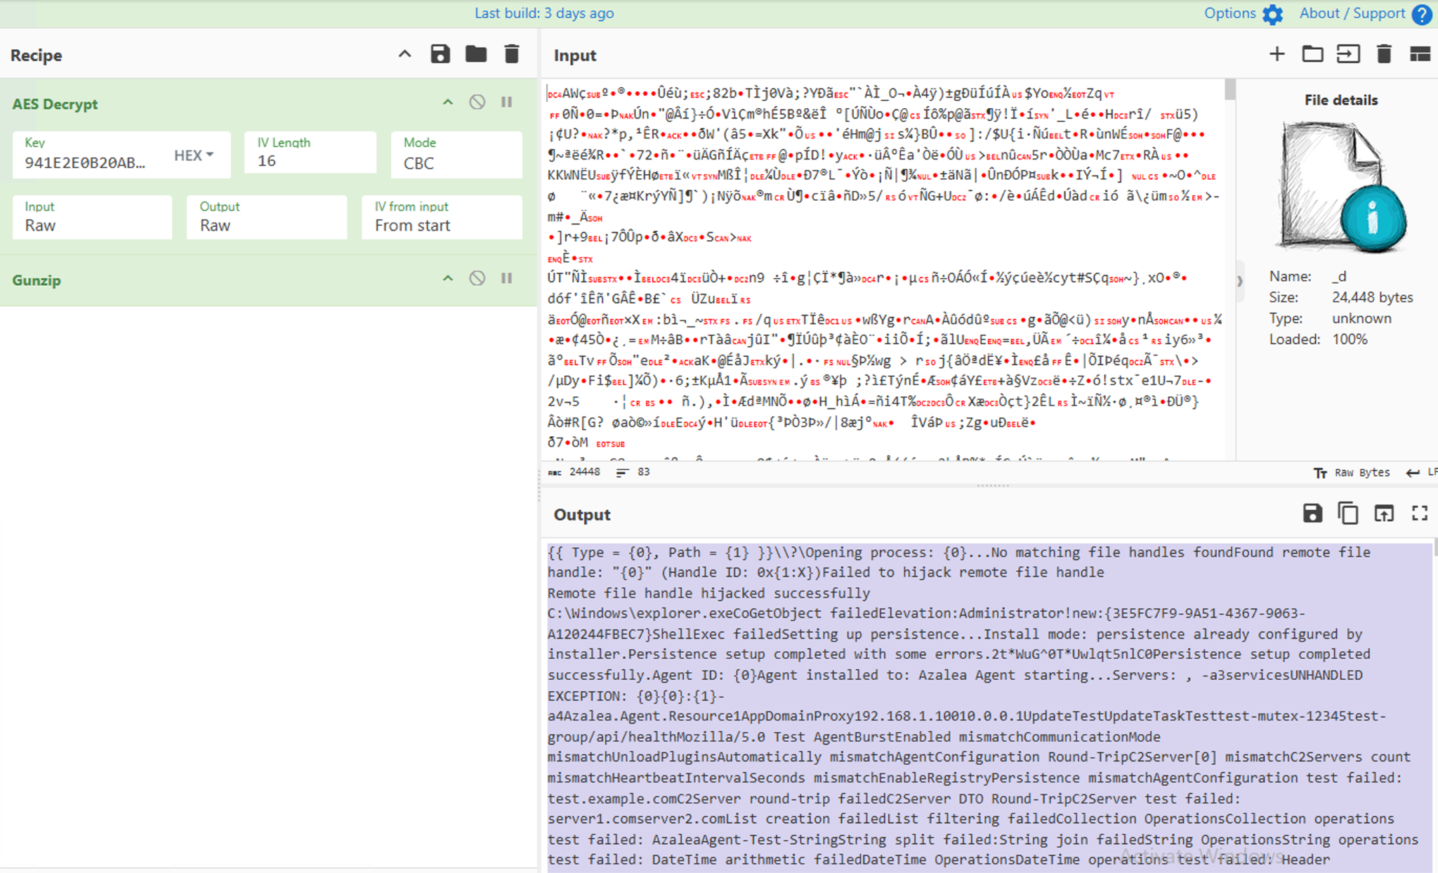Disable the AES Decrypt operation

click(477, 103)
